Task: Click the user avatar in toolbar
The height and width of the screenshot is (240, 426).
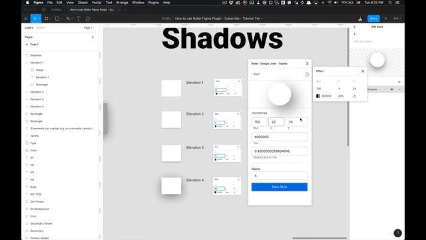Action: [x=360, y=19]
